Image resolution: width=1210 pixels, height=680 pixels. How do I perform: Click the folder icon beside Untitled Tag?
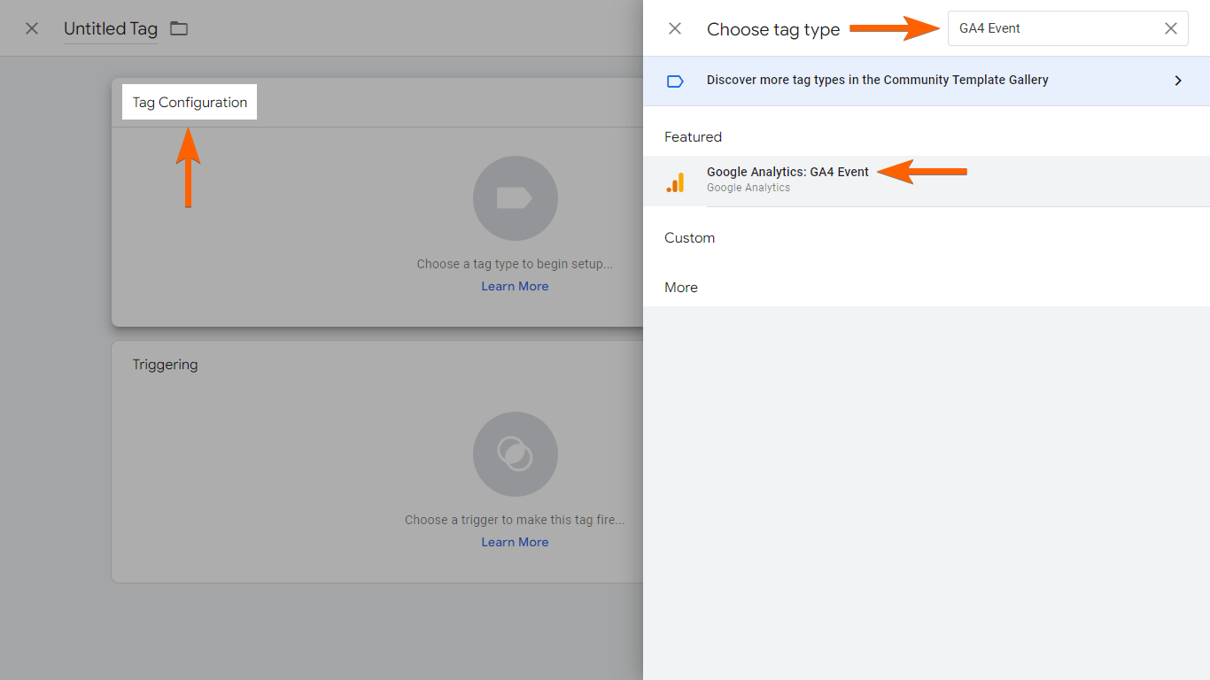point(179,28)
